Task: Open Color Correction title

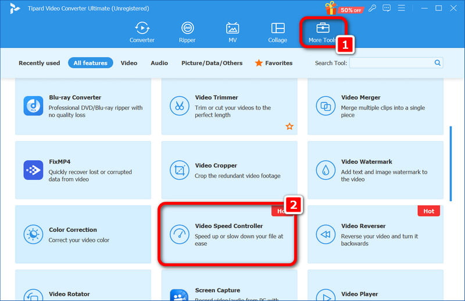Action: tap(73, 230)
